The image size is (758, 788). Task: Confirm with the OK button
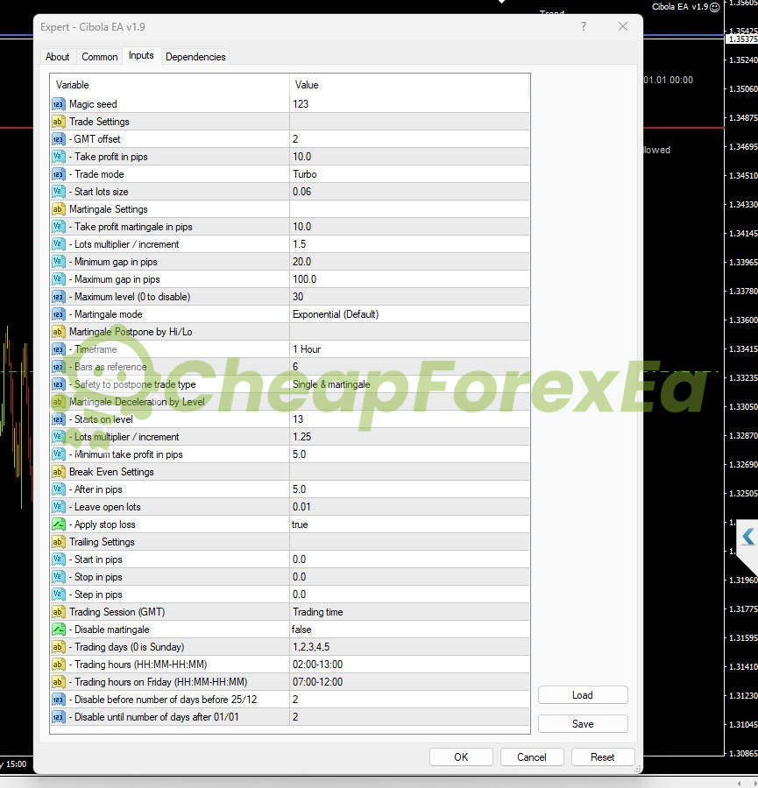[x=461, y=756]
